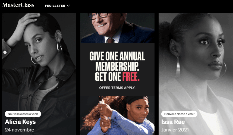Select the 24 novembre release date text
The image size is (233, 135).
20,130
